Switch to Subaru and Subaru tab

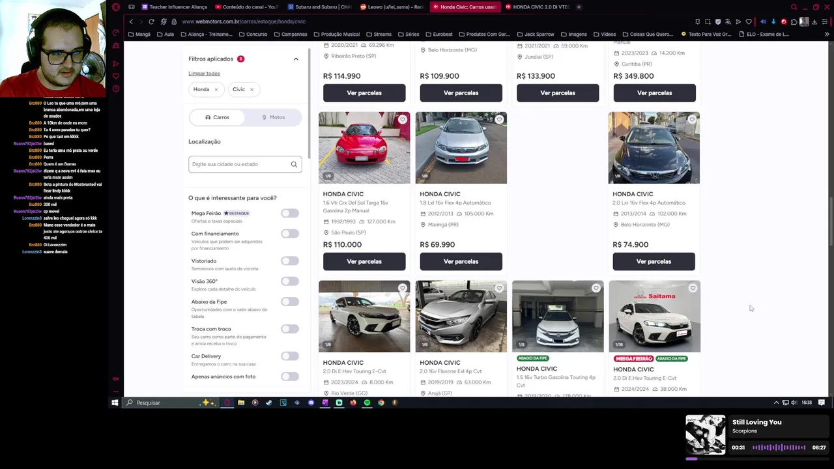319,7
